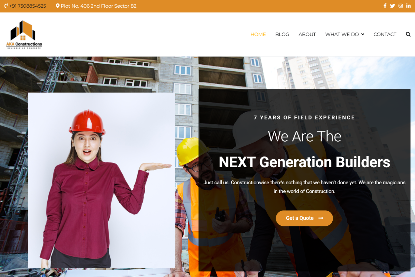Open the Twitter social icon
This screenshot has width=415, height=277.
tap(393, 6)
